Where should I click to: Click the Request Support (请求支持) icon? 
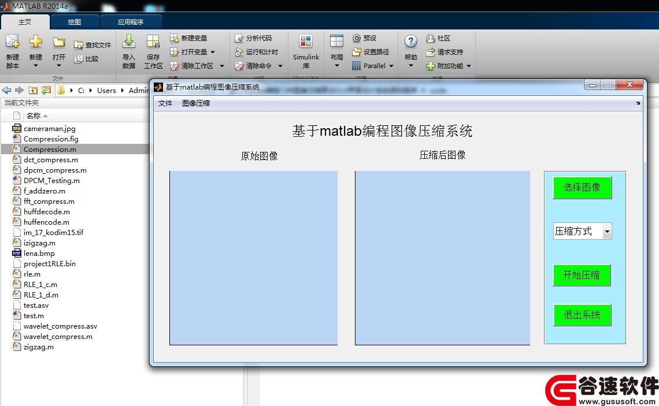(x=430, y=52)
